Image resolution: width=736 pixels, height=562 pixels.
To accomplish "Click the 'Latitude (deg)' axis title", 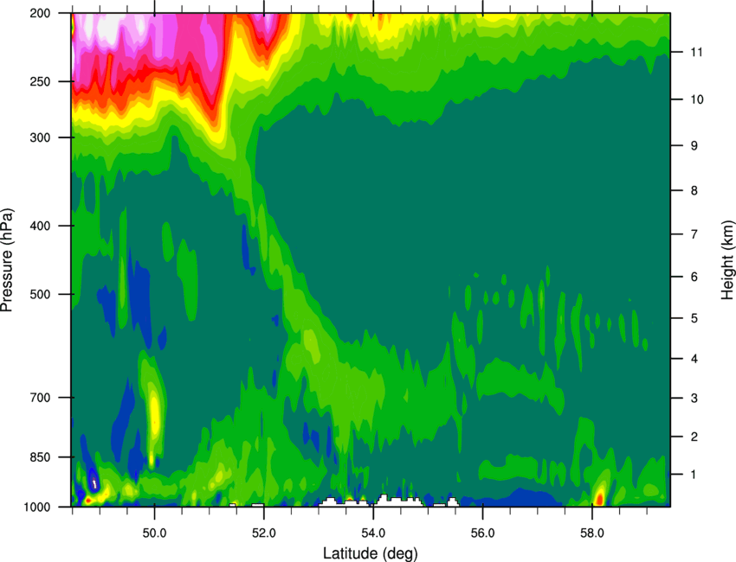I will tap(371, 553).
